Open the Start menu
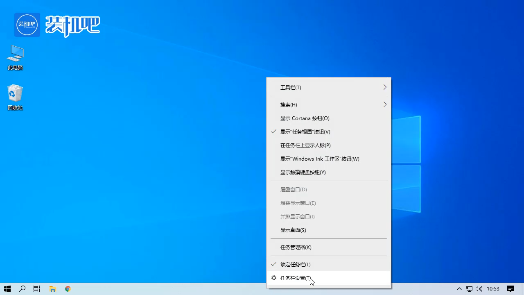Image resolution: width=524 pixels, height=295 pixels. pos(7,289)
